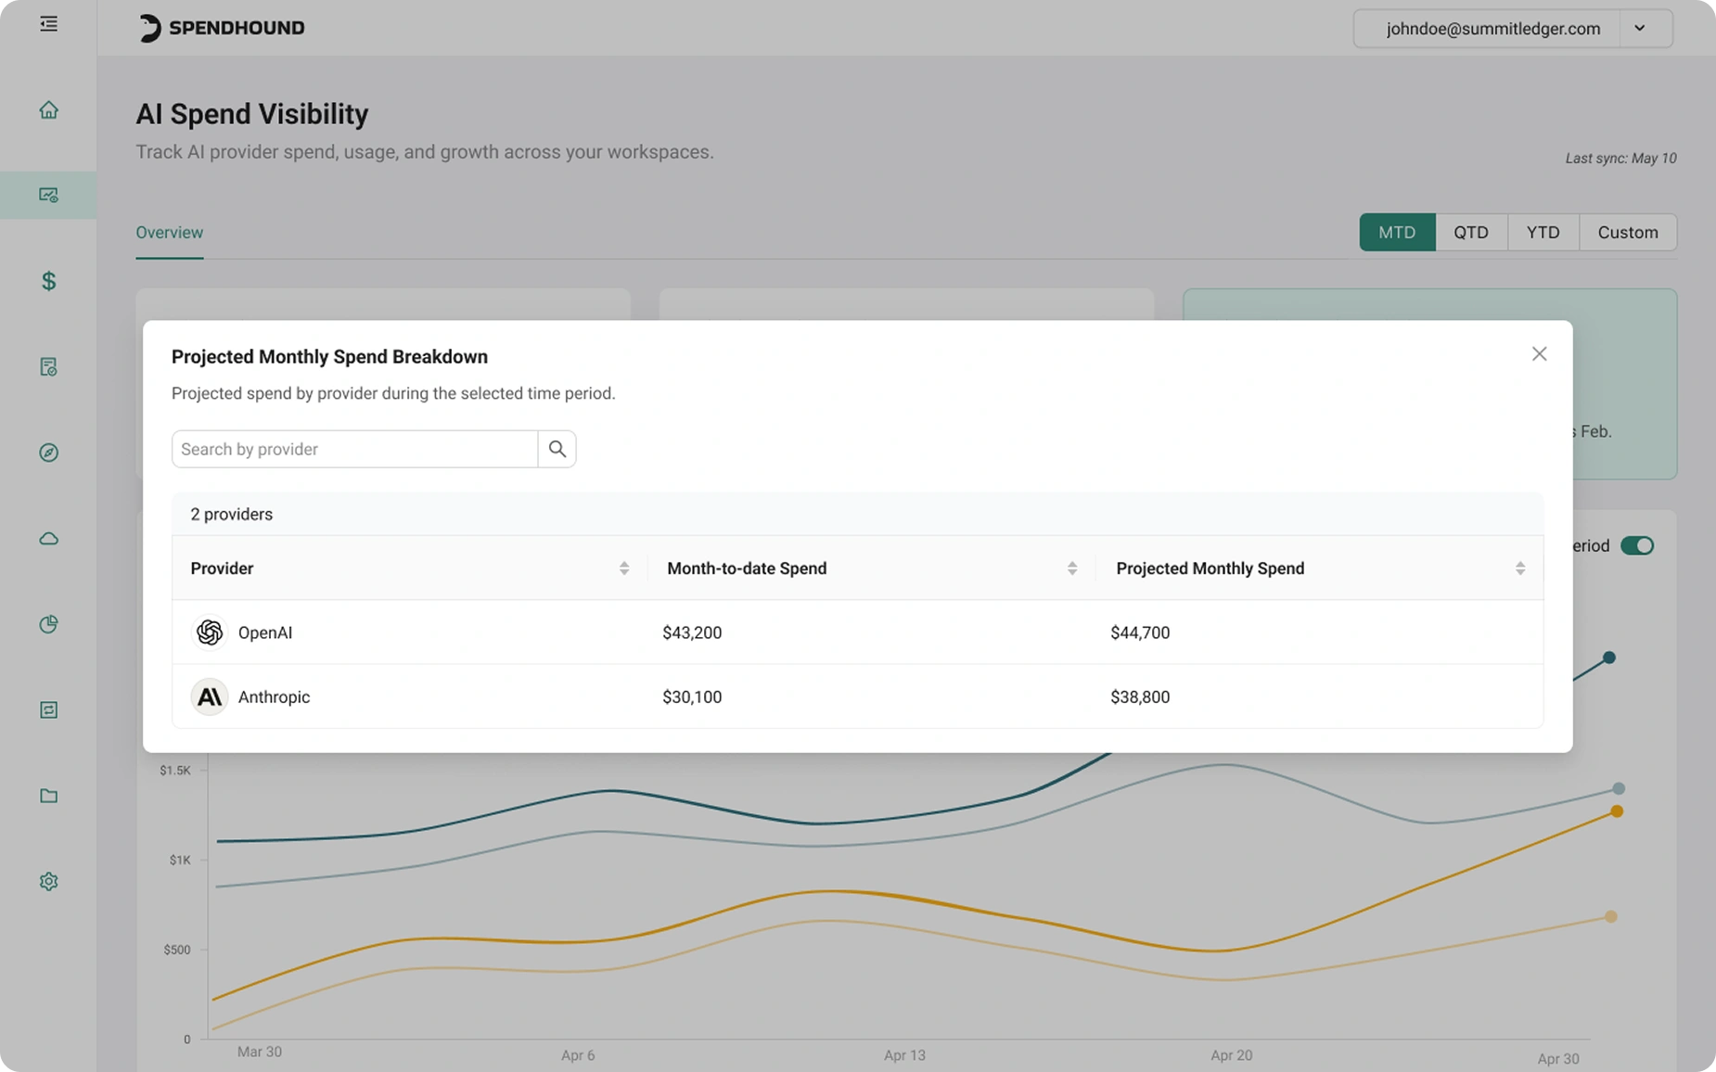The image size is (1716, 1072).
Task: Open the folder icon in sidebar
Action: [x=48, y=796]
